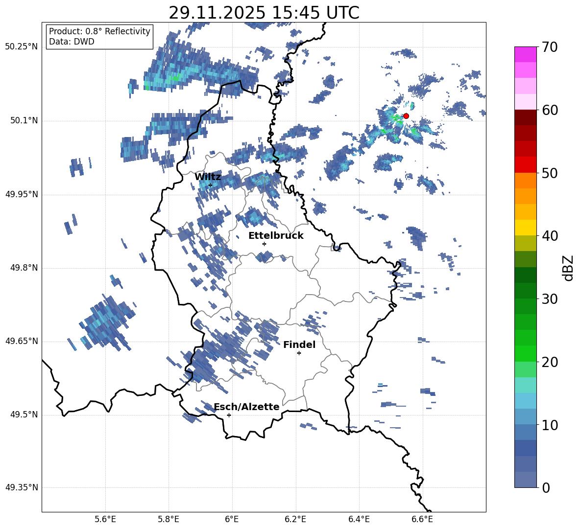Click the 5.8°E longitude label
Viewport: 580px width, 529px height.
pos(169,519)
